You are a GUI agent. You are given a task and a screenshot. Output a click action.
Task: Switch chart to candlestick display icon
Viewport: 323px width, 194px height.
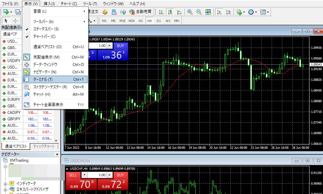coord(170,12)
